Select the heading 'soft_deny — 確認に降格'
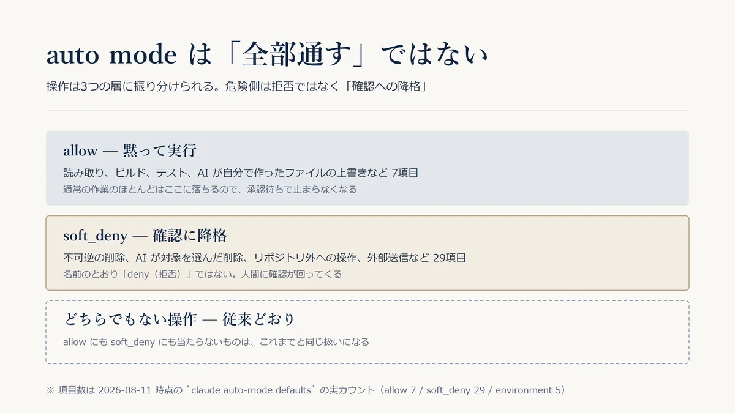This screenshot has width=735, height=413. coord(145,236)
